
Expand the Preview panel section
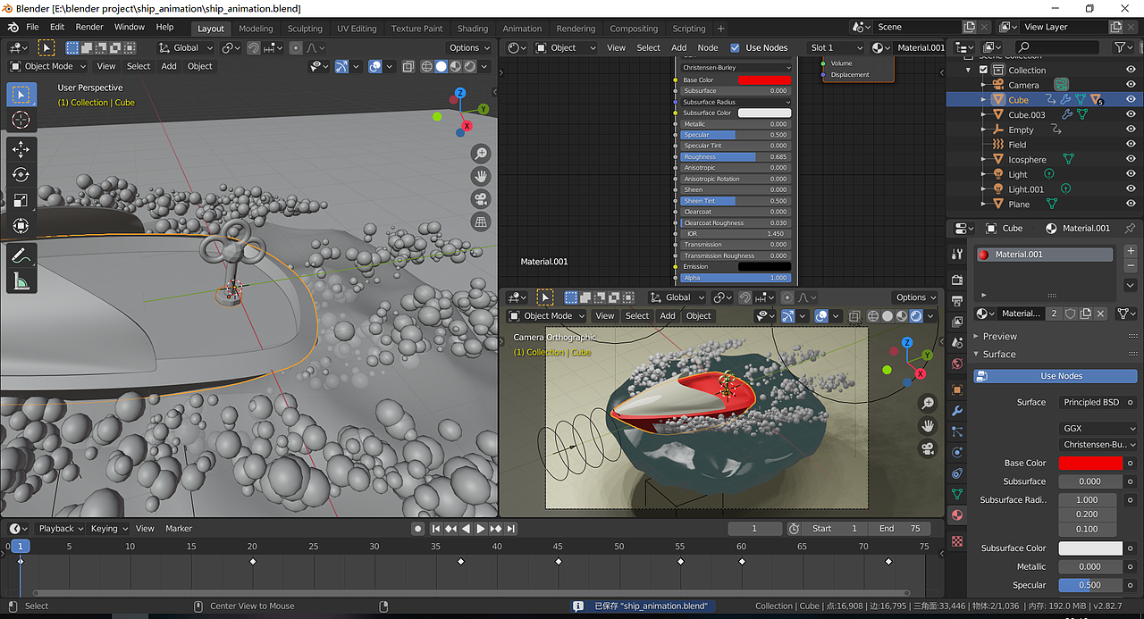[x=999, y=337]
